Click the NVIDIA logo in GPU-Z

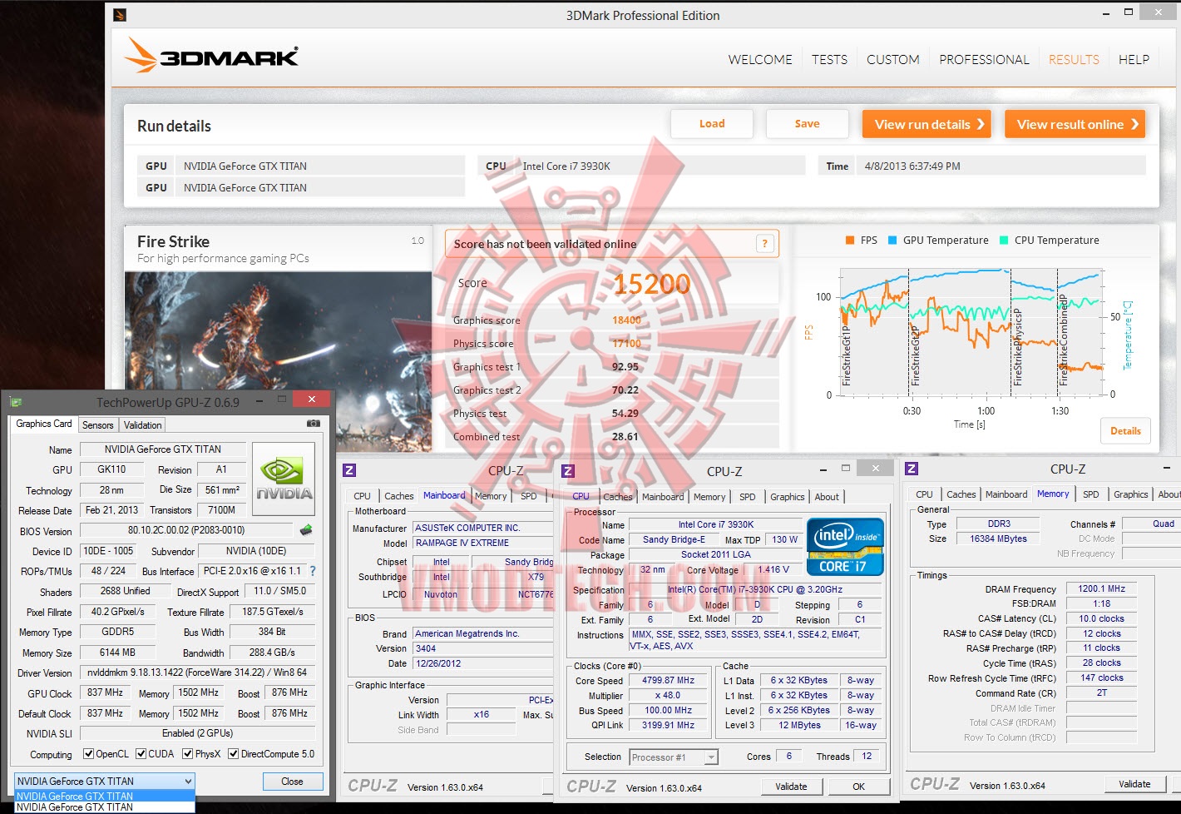284,479
